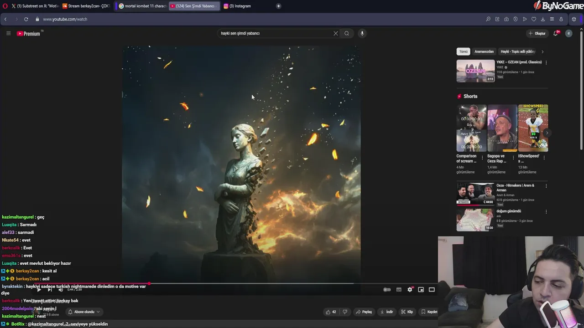Click the Kaydet save button
This screenshot has height=328, width=584.
tap(429, 312)
